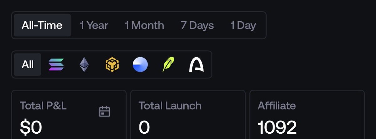This screenshot has width=376, height=139.
Task: Show stats for 7 Days
Action: click(197, 25)
